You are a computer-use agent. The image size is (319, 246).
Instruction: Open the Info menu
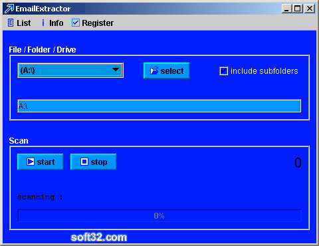coord(53,23)
